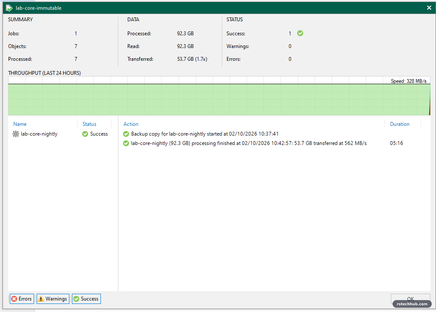Toggle the Warnings filter button
Screen dimensions: 436x312
coord(53,299)
